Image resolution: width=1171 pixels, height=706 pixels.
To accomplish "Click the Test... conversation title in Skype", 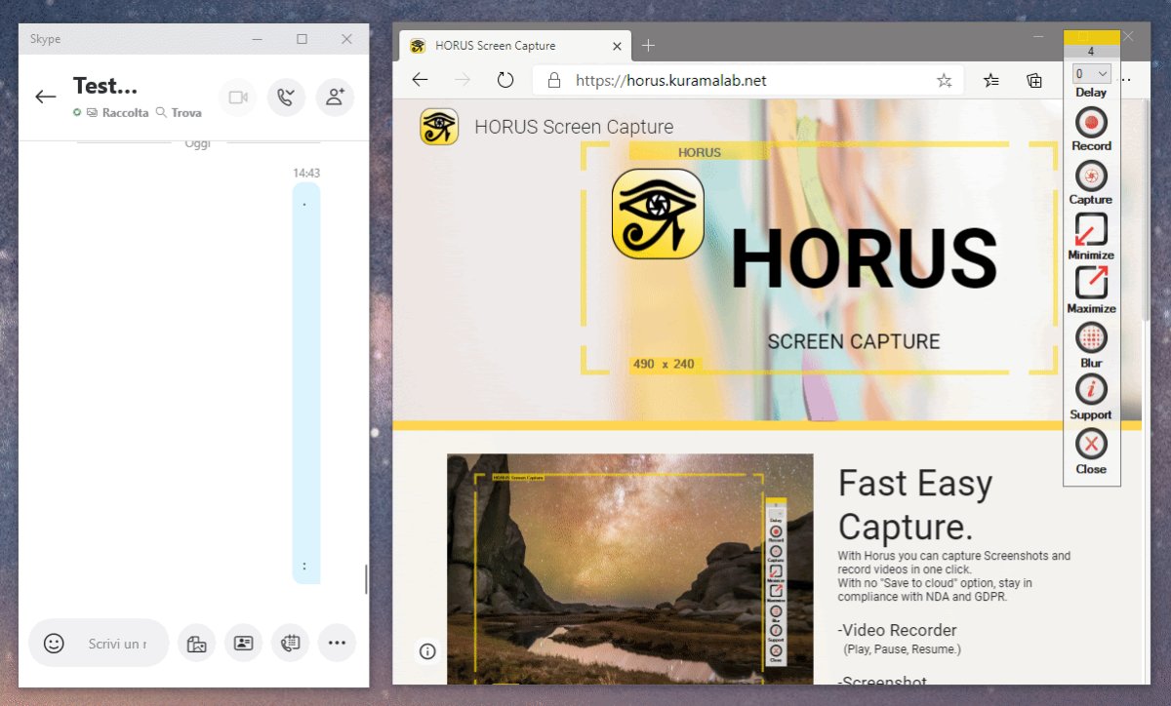I will click(105, 86).
